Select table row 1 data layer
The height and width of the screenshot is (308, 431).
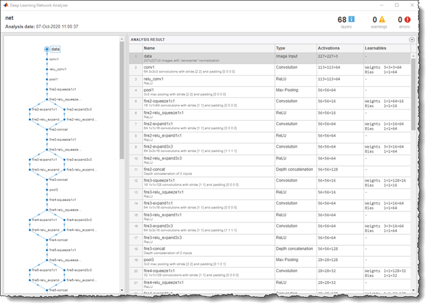point(269,58)
